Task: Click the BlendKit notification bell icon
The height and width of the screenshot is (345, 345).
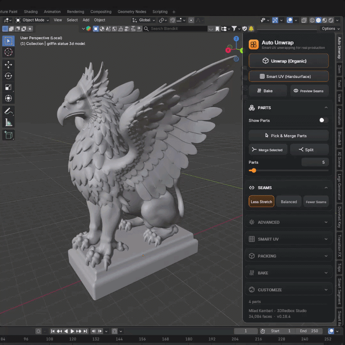Action: click(251, 28)
